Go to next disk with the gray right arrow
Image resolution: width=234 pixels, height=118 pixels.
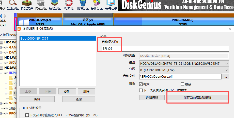5,16
